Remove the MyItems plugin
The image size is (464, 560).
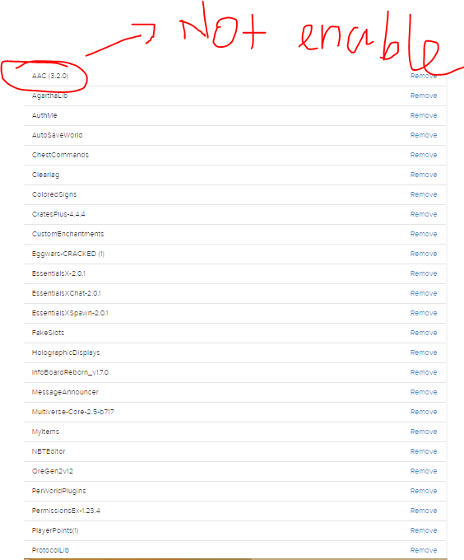tap(424, 432)
